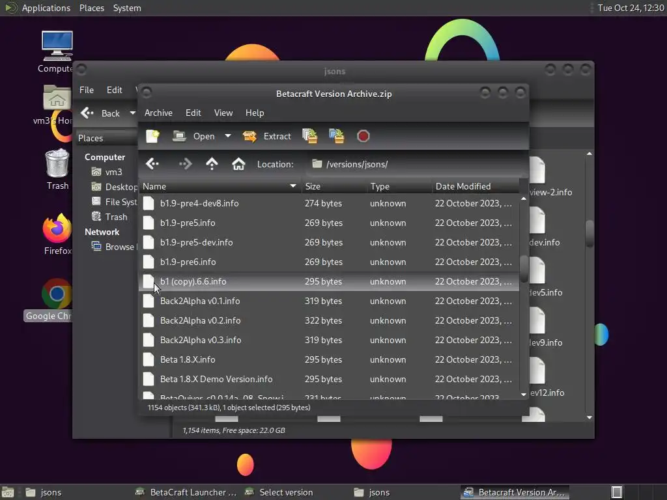Viewport: 667px width, 500px height.
Task: Sort by Size column header
Action: (x=334, y=186)
